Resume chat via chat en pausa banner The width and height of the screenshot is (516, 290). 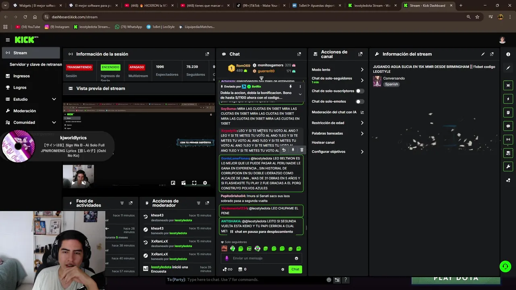pyautogui.click(x=261, y=232)
